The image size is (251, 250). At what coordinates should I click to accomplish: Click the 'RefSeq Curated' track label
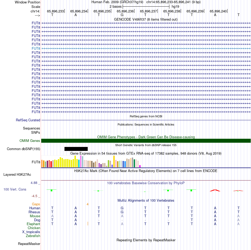(x=28, y=120)
